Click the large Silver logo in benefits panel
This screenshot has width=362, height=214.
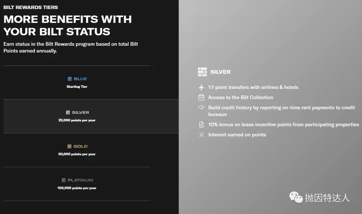click(202, 72)
